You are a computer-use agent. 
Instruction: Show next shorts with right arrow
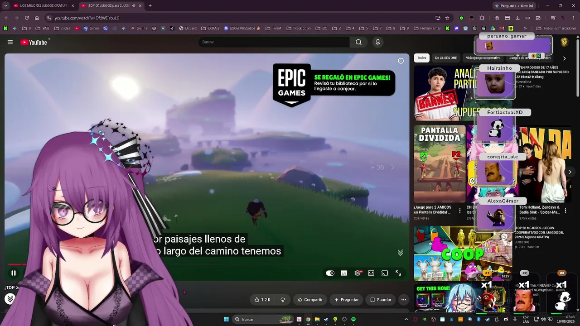(x=570, y=172)
